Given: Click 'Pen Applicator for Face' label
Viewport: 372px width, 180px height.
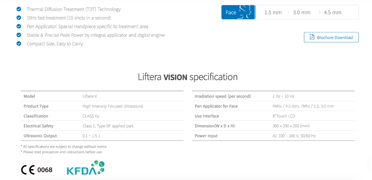Looking at the screenshot, I should 216,106.
